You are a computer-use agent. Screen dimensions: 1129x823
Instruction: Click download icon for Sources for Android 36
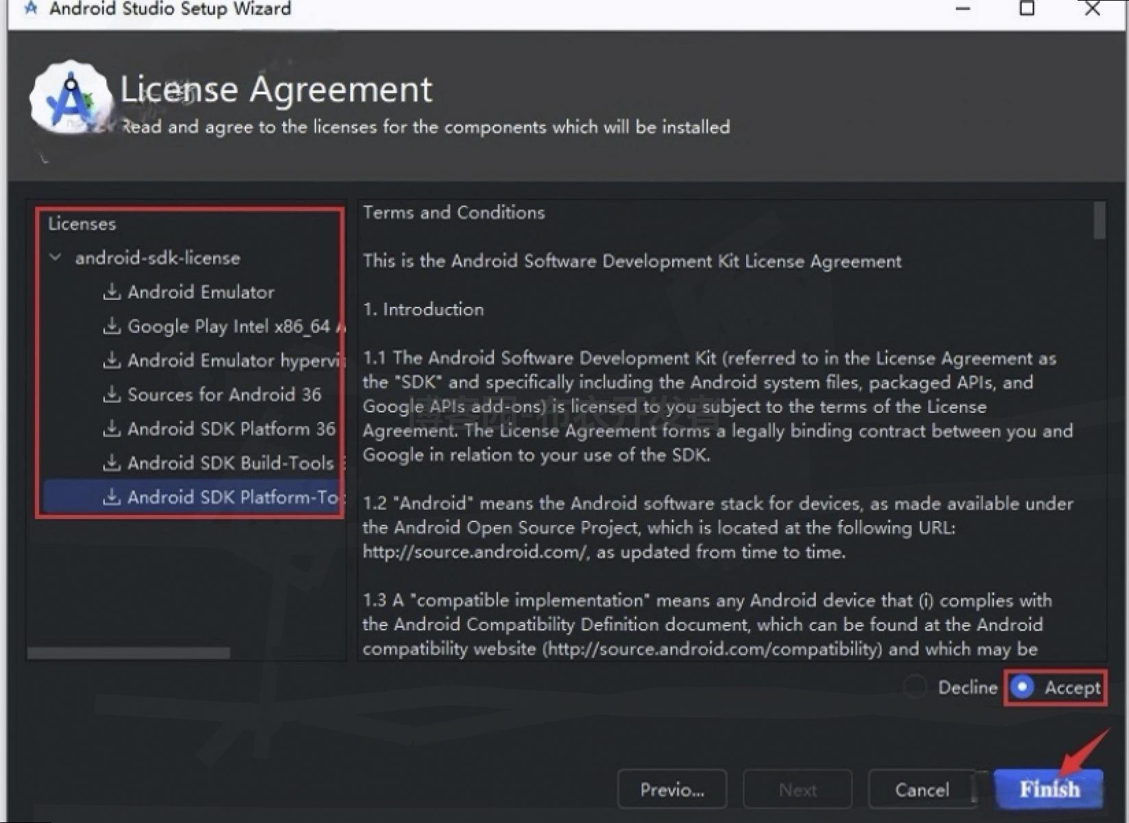(x=112, y=395)
